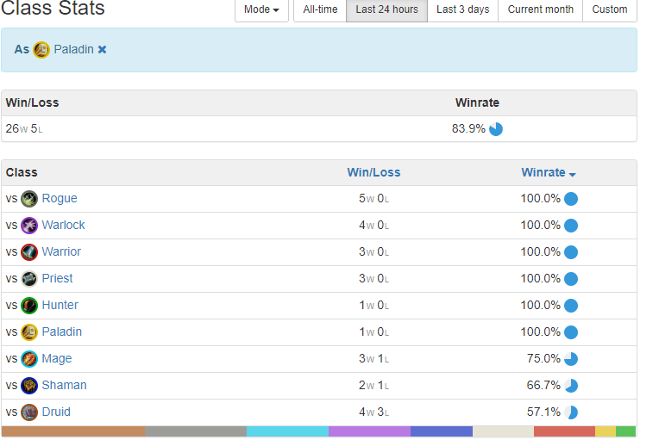This screenshot has height=440, width=659.
Task: Click the Rogue row winrate pie icon
Action: click(571, 199)
